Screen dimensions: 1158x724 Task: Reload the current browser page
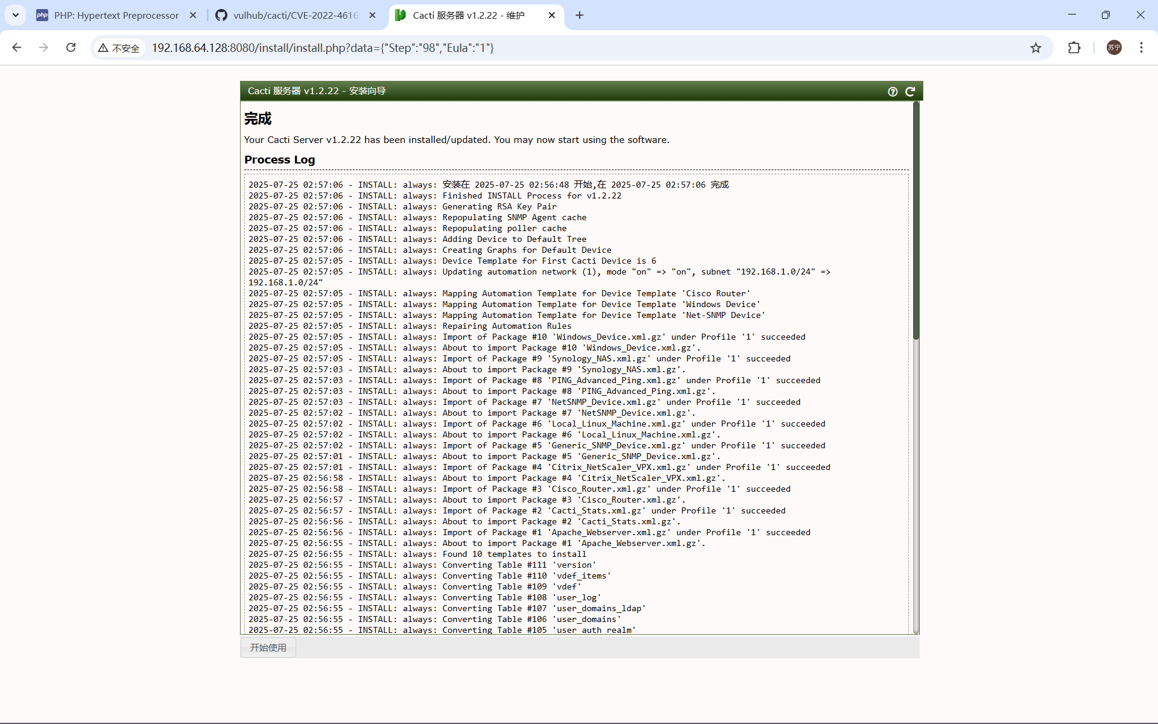coord(71,48)
